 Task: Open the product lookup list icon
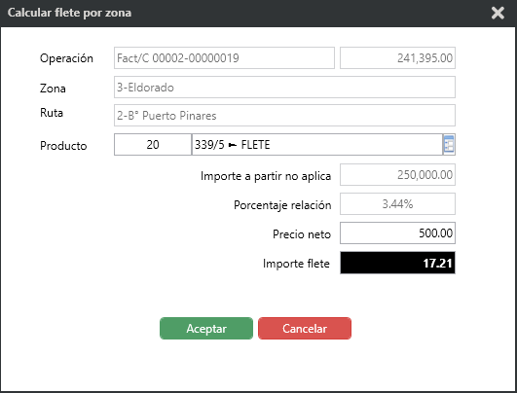point(449,144)
